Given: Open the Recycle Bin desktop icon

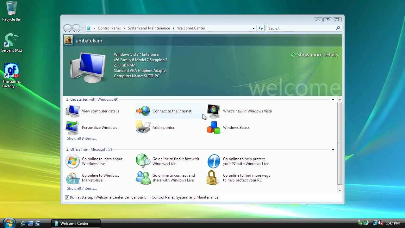Looking at the screenshot, I should [x=12, y=11].
